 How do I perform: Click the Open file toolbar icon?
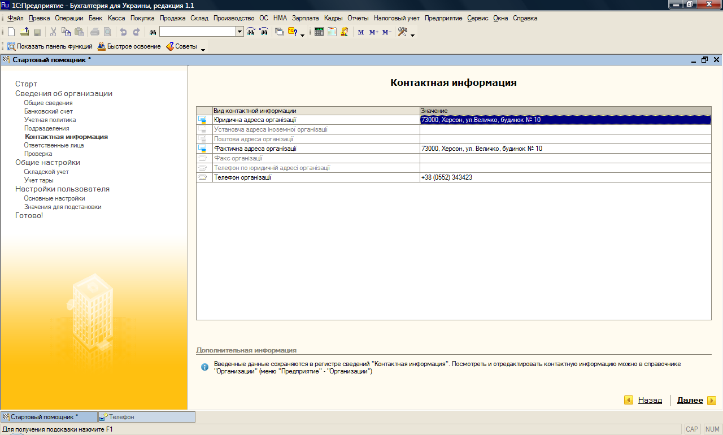pos(24,32)
